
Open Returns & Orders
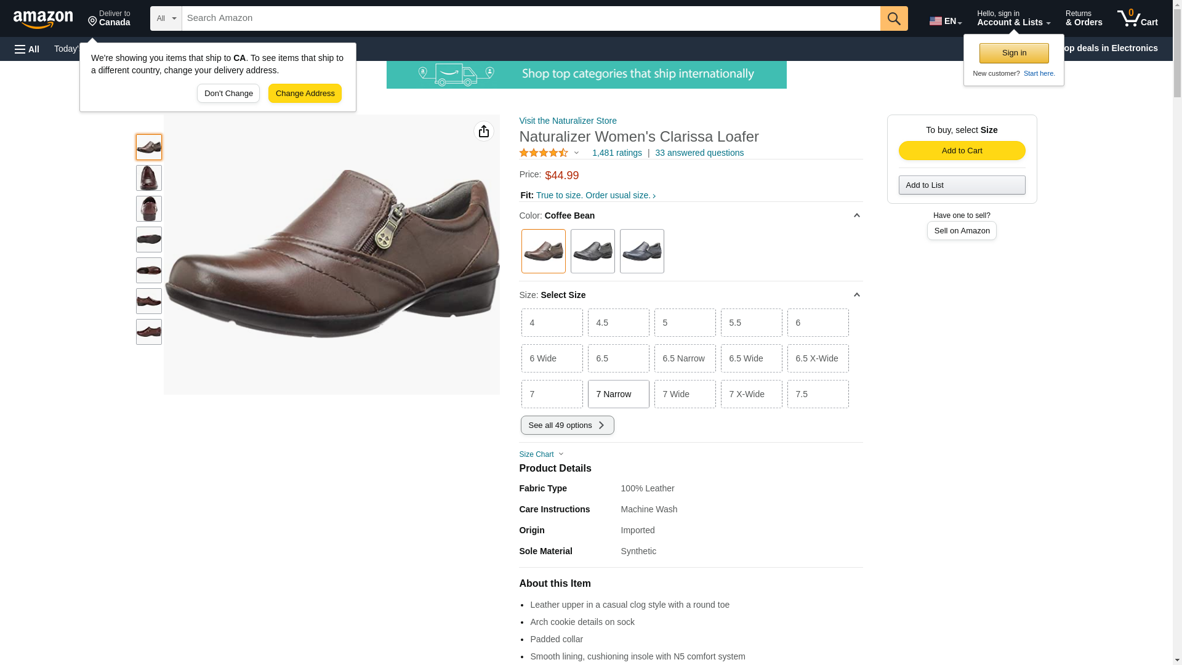(1083, 18)
